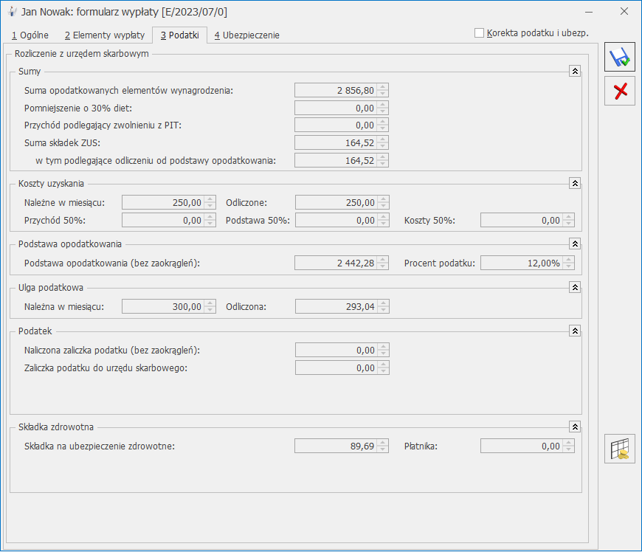Minimize the payout form window
Screen dimensions: 642x552
coord(589,12)
